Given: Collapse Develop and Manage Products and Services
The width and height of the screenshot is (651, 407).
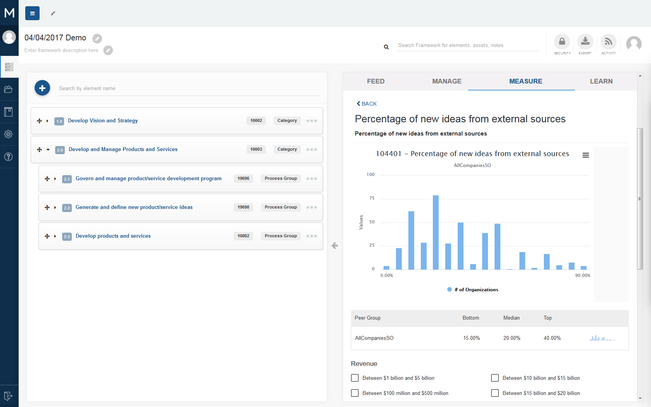Looking at the screenshot, I should pos(48,150).
